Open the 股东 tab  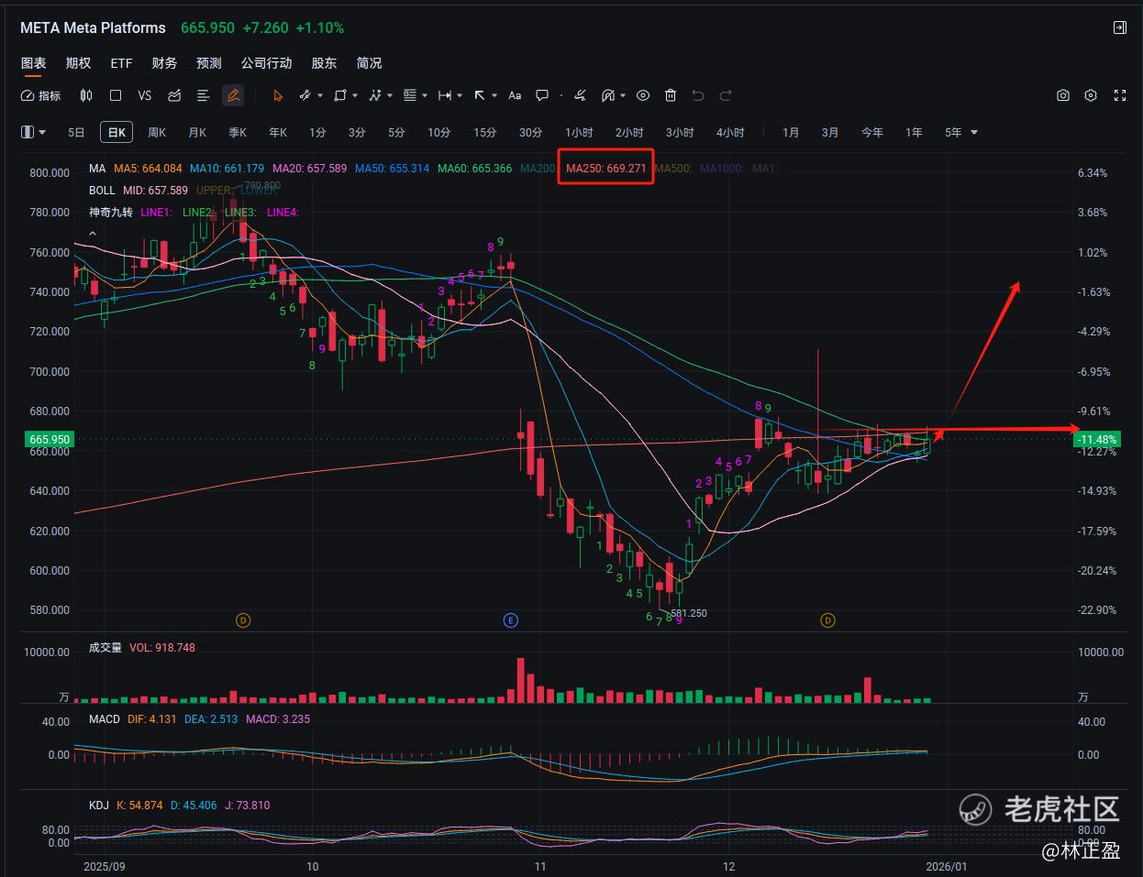(324, 63)
